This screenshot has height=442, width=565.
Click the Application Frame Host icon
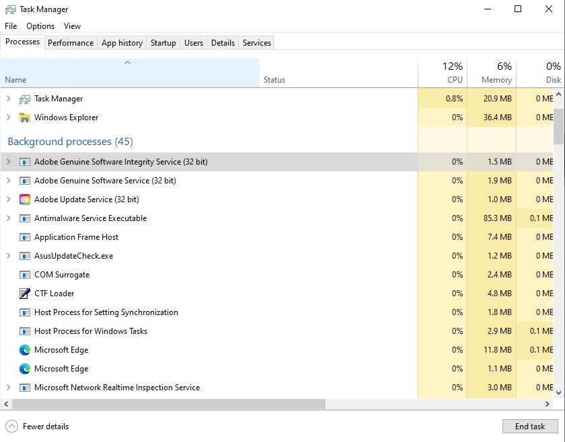(25, 237)
